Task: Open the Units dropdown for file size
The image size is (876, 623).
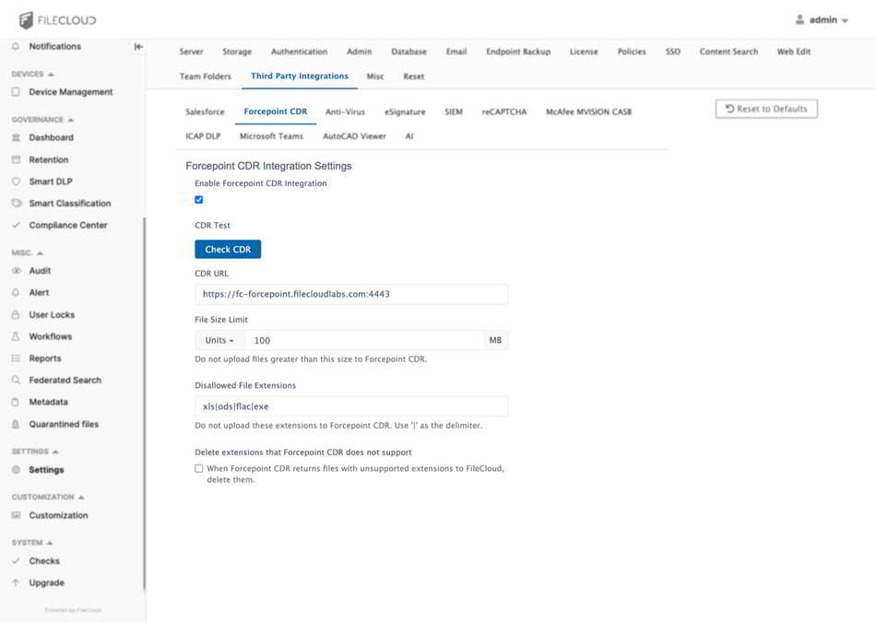Action: coord(219,340)
